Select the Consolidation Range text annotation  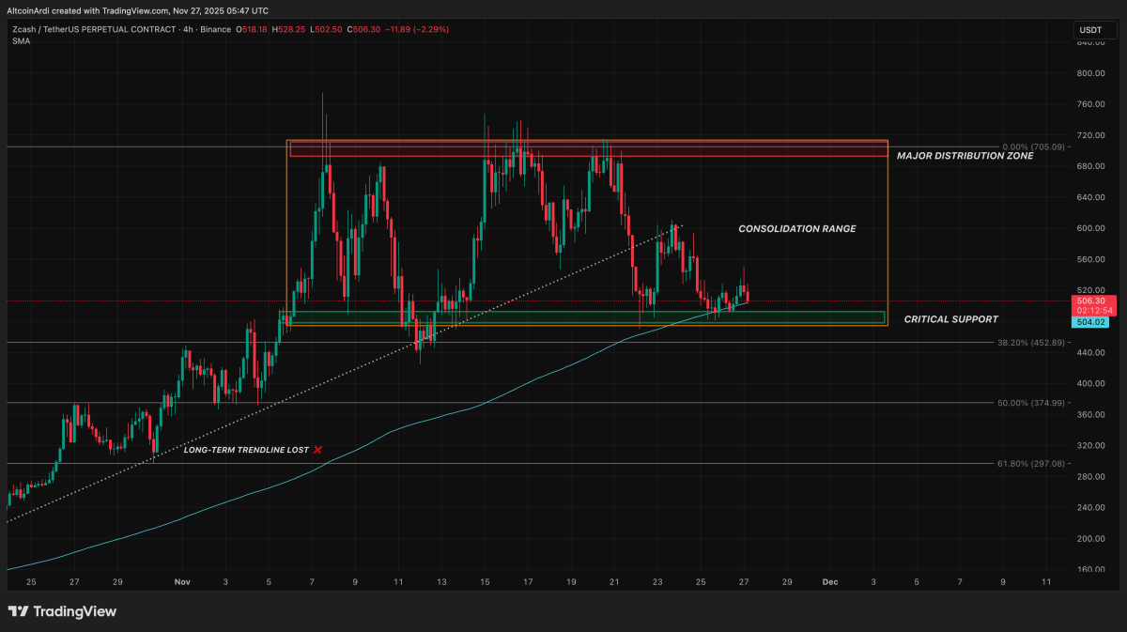(x=796, y=228)
